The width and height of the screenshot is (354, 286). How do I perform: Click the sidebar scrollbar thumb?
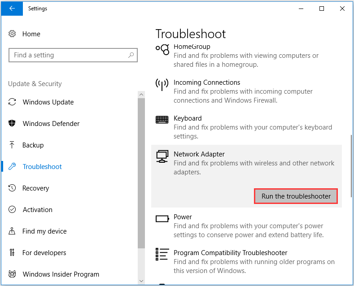141,173
